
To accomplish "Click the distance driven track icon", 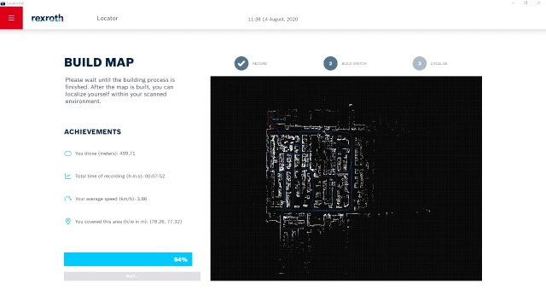I will pos(68,153).
